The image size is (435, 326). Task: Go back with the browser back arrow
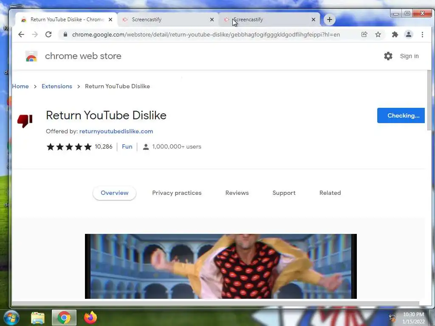[21, 34]
